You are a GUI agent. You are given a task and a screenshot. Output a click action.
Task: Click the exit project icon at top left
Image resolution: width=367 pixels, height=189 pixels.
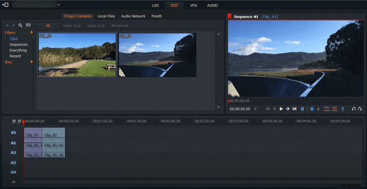point(5,5)
